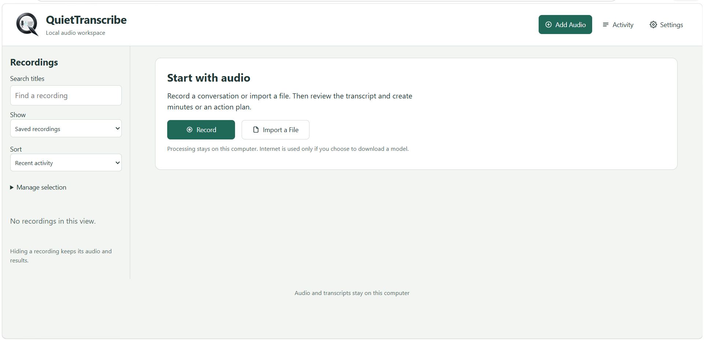Click the Settings gear icon
Viewport: 704px width, 340px height.
coord(653,25)
